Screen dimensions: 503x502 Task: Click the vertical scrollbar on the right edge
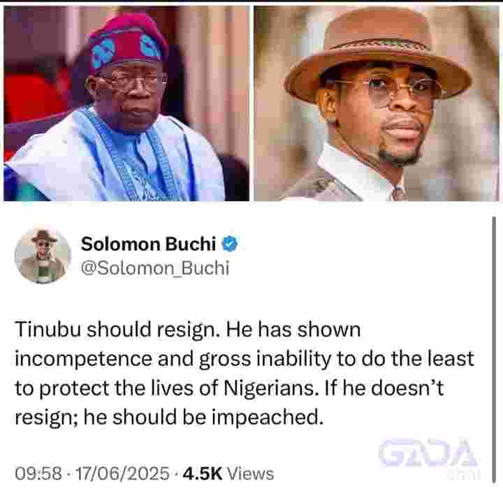(x=494, y=350)
